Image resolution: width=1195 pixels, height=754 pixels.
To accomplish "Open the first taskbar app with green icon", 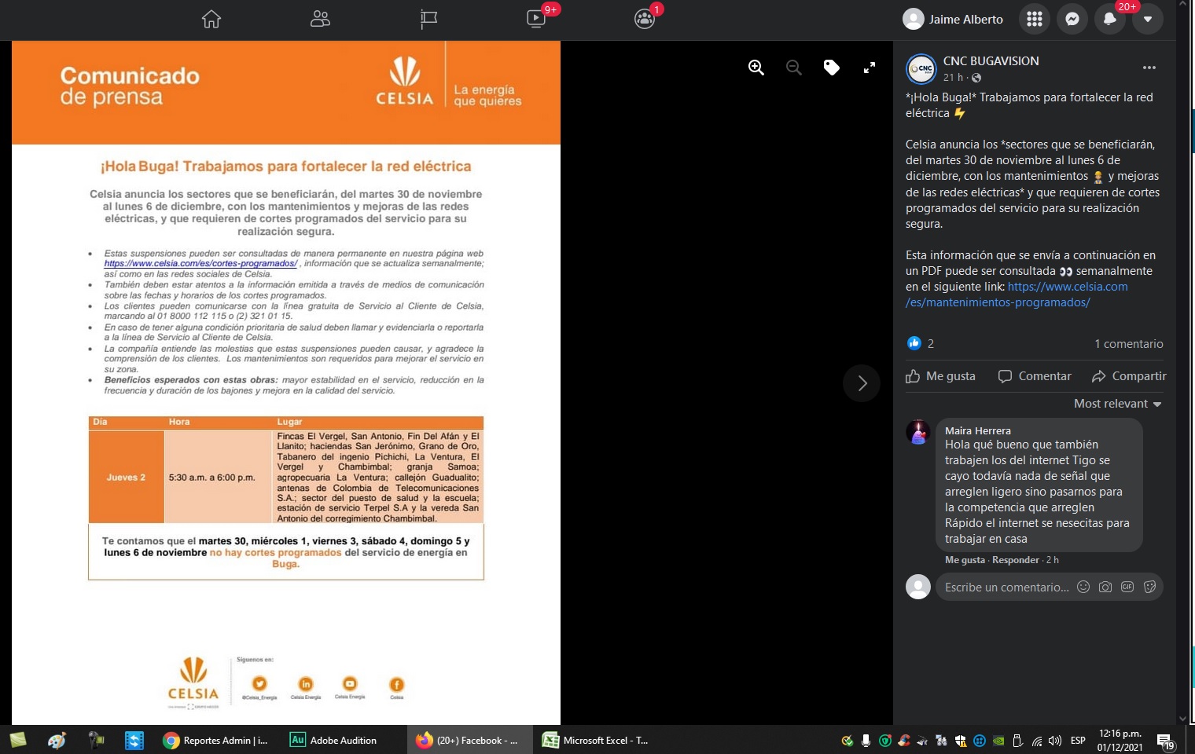I will [18, 740].
